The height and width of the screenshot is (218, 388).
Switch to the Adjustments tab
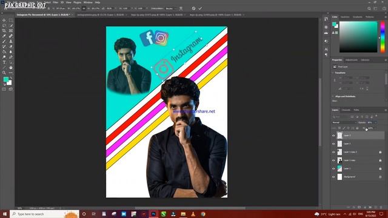pyautogui.click(x=352, y=60)
